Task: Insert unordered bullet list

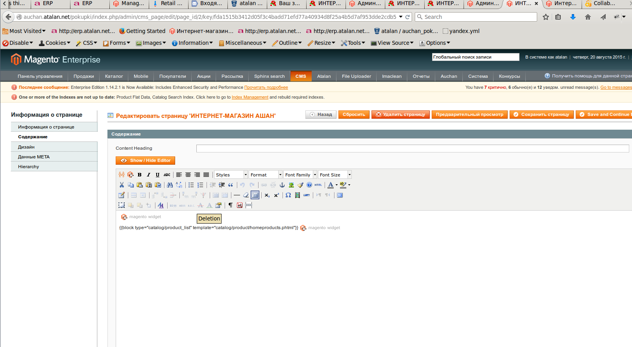Action: pos(191,185)
